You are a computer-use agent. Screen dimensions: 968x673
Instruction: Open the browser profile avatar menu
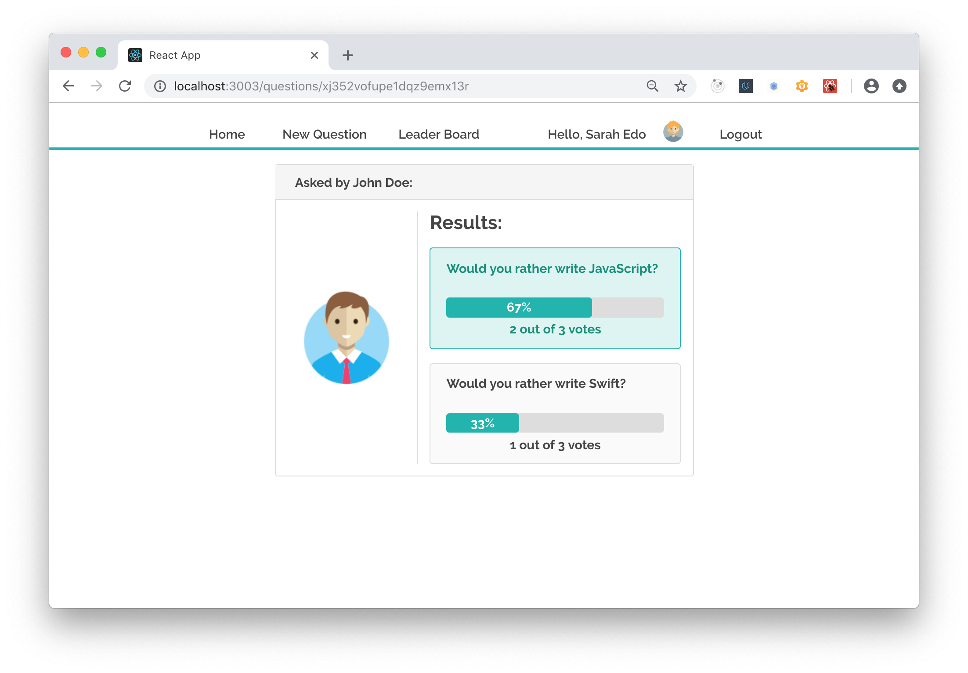pyautogui.click(x=872, y=86)
